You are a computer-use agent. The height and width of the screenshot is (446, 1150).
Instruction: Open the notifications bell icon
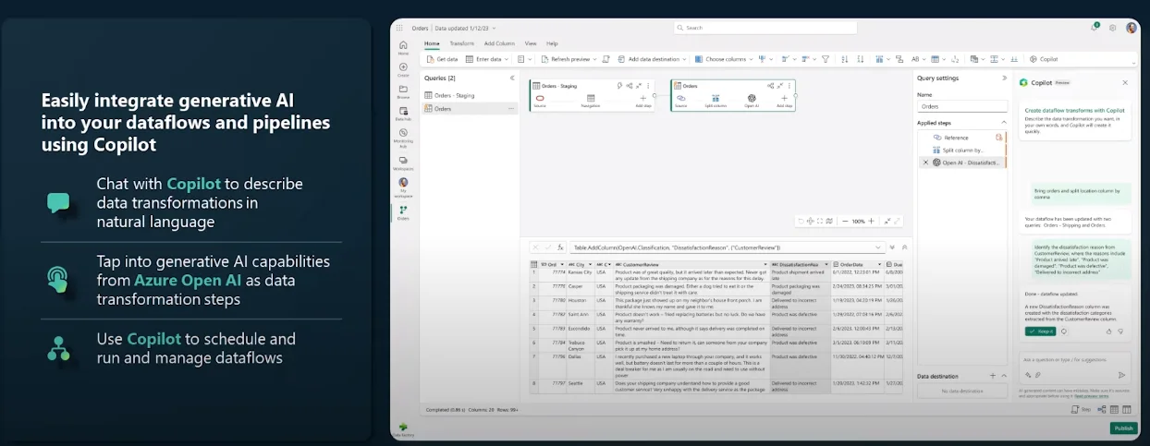tap(1095, 28)
